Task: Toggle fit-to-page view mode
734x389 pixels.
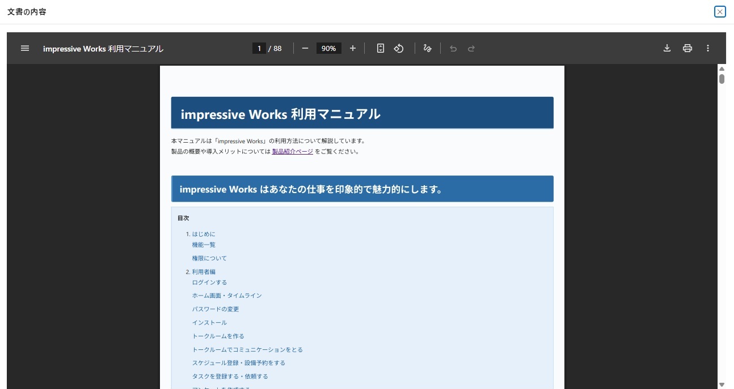Action: (x=381, y=48)
